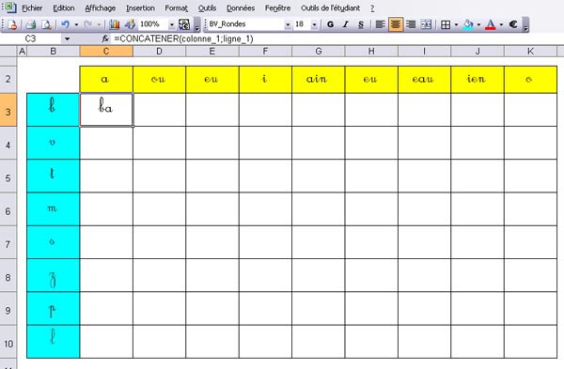Open the Fenêtre menu
Screen dimensions: 564x369
tap(277, 8)
